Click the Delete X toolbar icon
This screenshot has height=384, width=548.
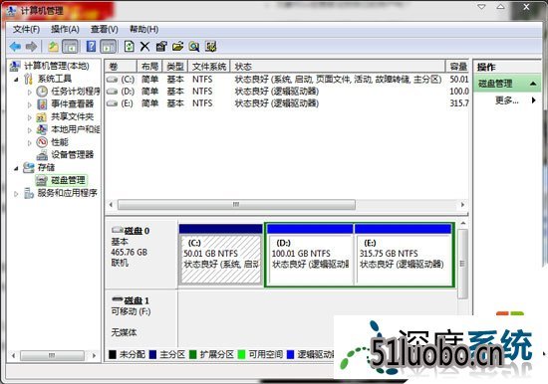pos(144,47)
